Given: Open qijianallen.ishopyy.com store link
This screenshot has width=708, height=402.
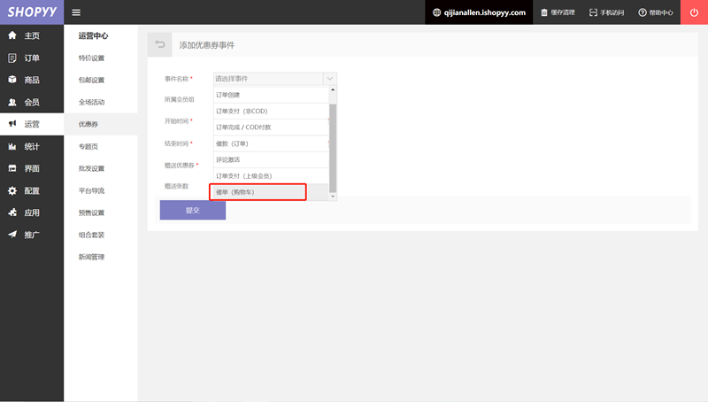Looking at the screenshot, I should (479, 12).
